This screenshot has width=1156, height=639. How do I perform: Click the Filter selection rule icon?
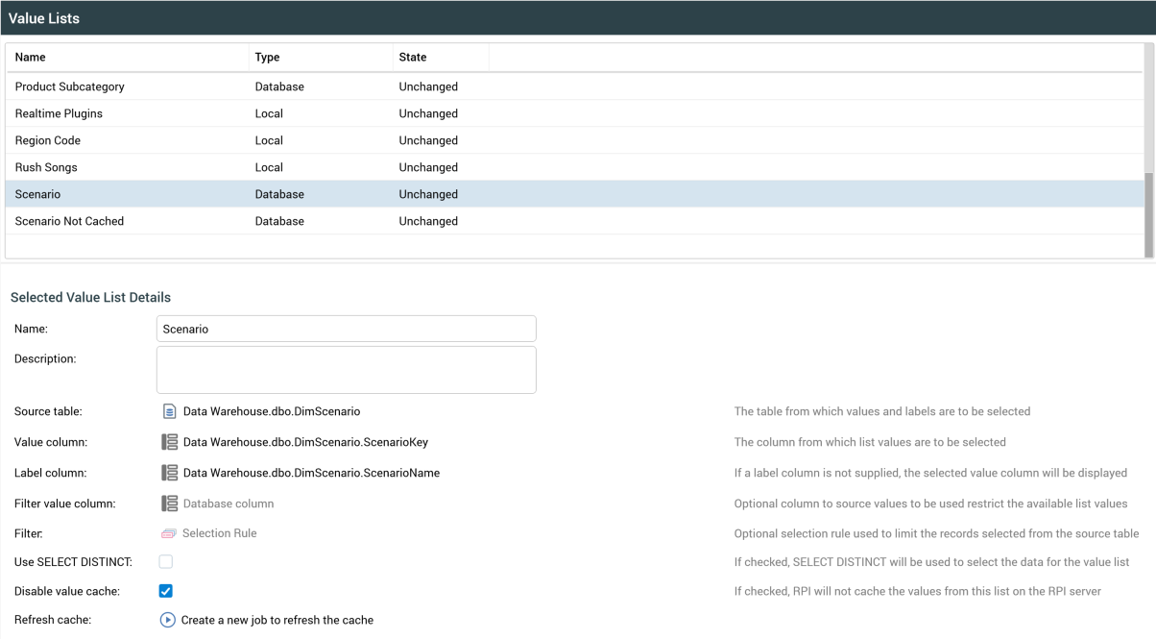[x=169, y=533]
